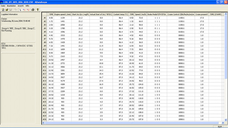The height and width of the screenshot is (128, 228).
Task: Click the ECU 038 906 018 BA text
Action: pyautogui.click(x=17, y=46)
